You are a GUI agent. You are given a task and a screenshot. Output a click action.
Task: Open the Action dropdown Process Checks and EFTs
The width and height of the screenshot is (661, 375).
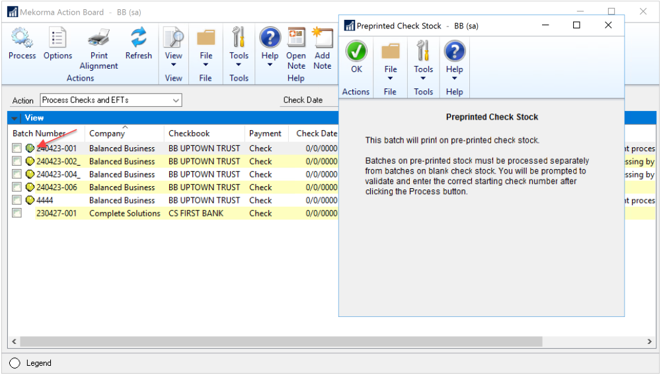tap(111, 100)
